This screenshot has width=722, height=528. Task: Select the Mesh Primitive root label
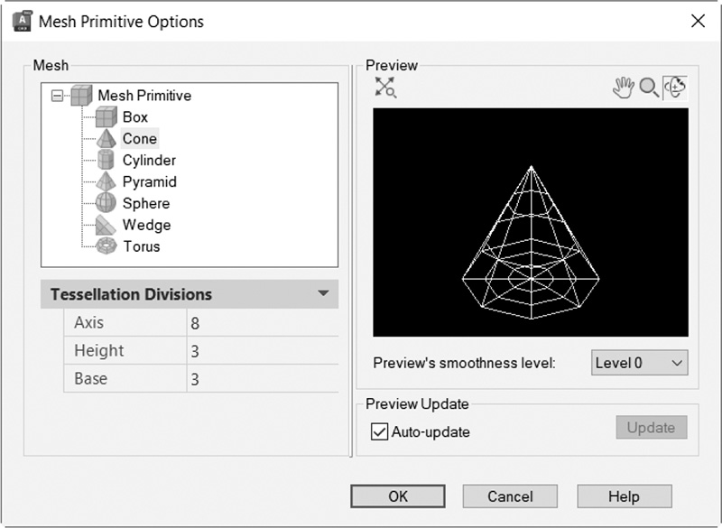pos(144,96)
